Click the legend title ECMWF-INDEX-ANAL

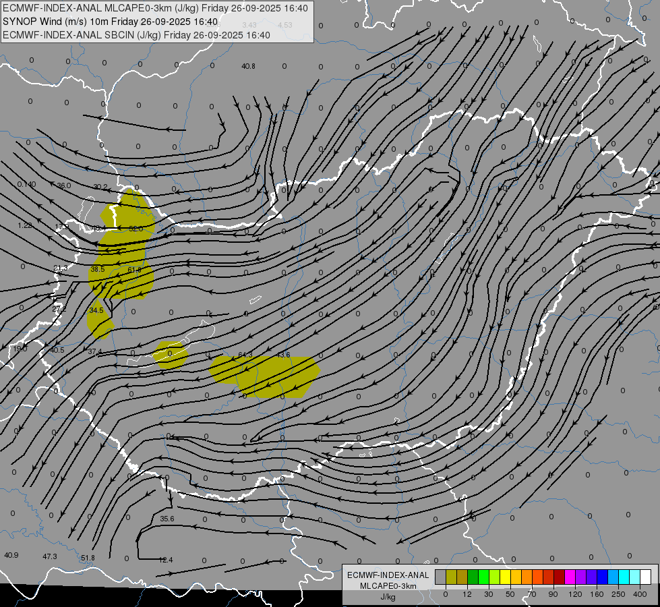[388, 575]
